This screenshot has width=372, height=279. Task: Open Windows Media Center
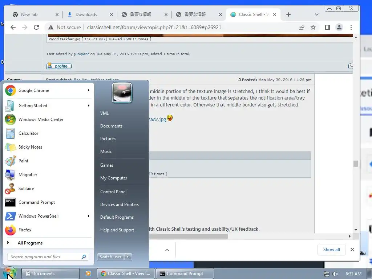click(x=49, y=119)
